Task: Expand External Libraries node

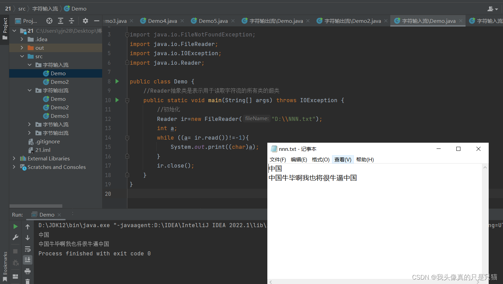Action: pos(14,158)
